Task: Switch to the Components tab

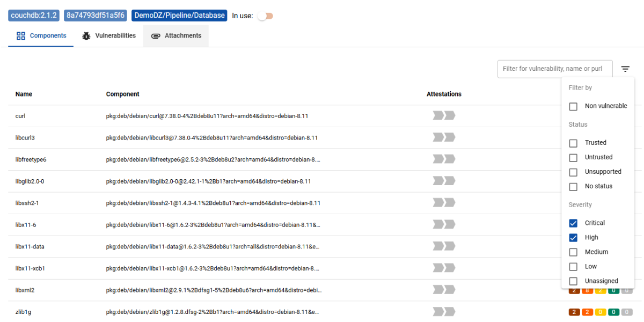Action: point(41,36)
